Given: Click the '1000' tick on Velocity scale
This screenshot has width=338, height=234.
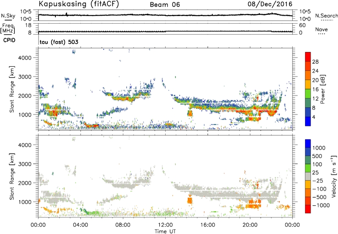Looking at the screenshot, I should 319,148.
